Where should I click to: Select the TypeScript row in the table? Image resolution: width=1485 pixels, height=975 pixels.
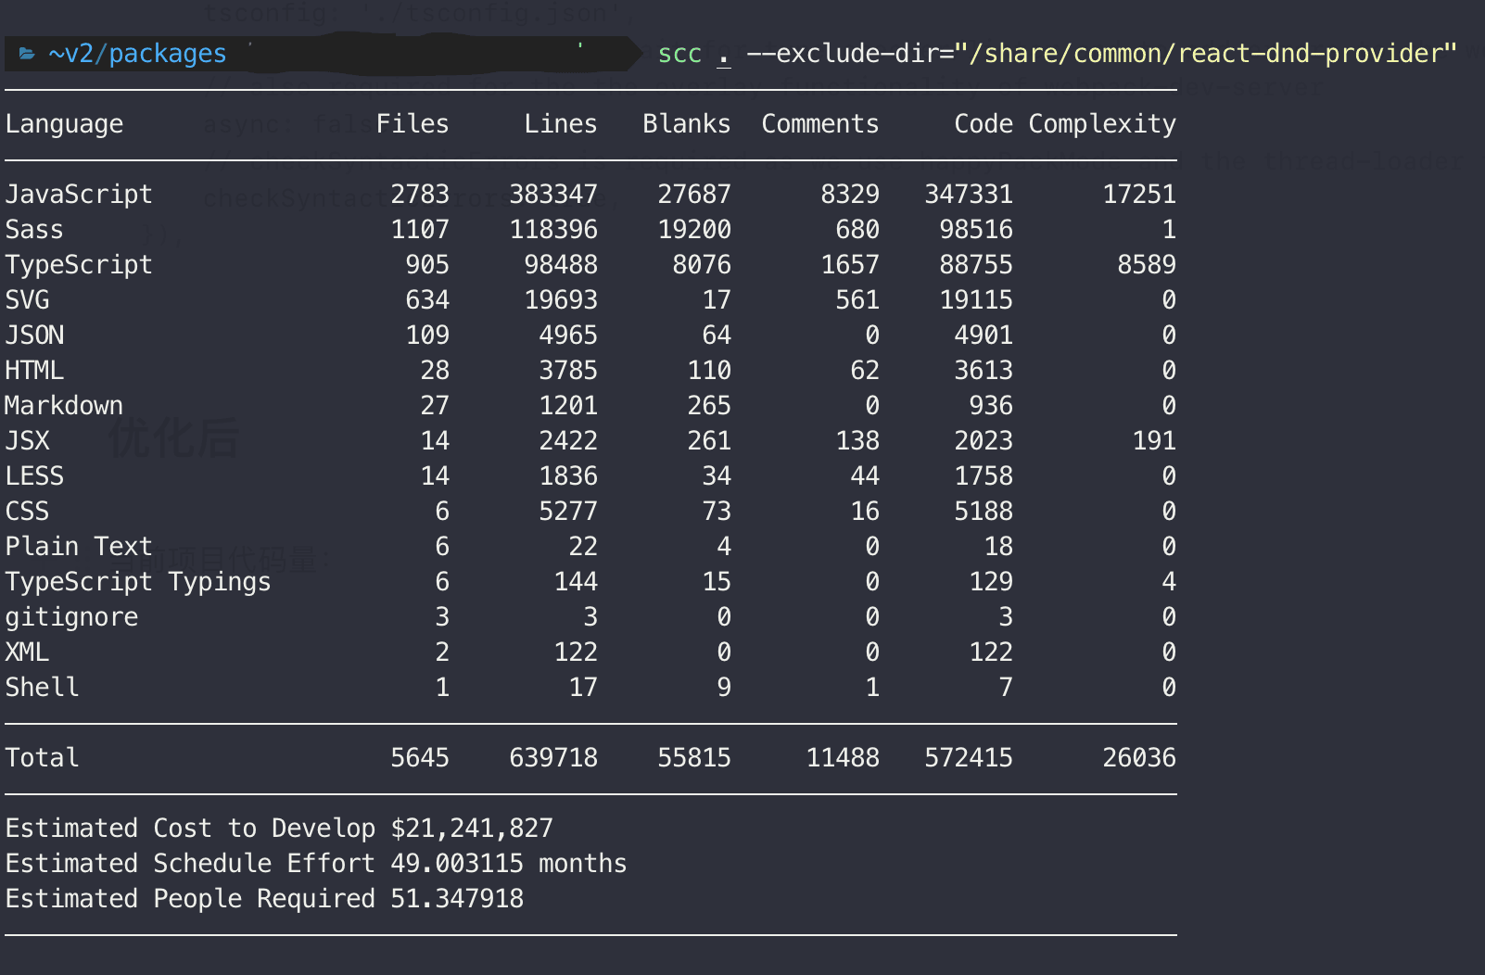tap(79, 264)
